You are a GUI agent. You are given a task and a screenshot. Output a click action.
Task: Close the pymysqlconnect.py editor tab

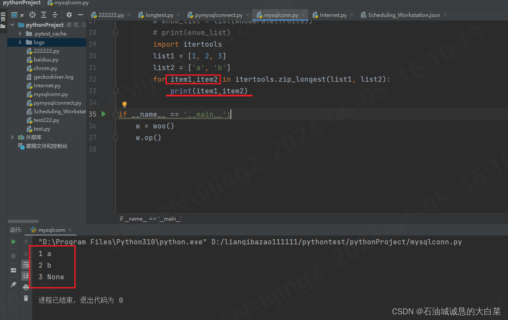(247, 15)
